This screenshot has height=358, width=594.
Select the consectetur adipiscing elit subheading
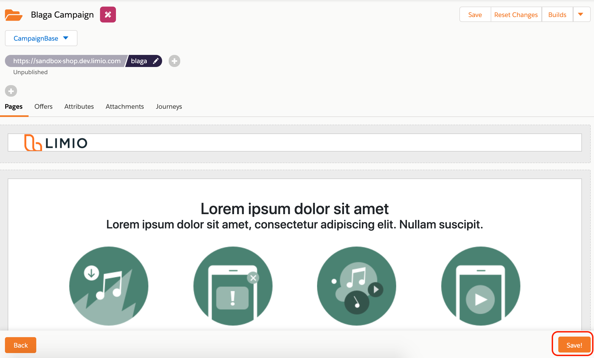click(295, 225)
